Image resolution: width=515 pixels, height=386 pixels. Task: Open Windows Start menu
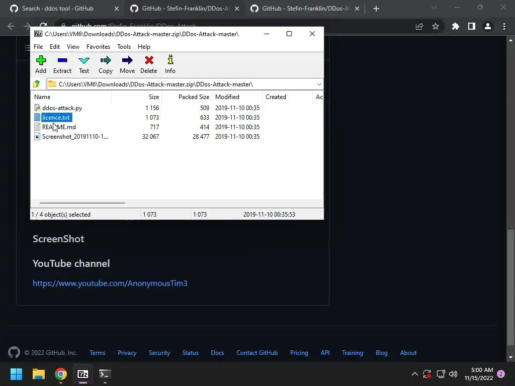[x=16, y=374]
